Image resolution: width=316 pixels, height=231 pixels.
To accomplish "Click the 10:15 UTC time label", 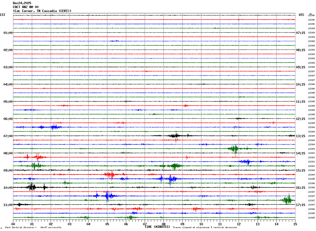I will click(301, 84).
